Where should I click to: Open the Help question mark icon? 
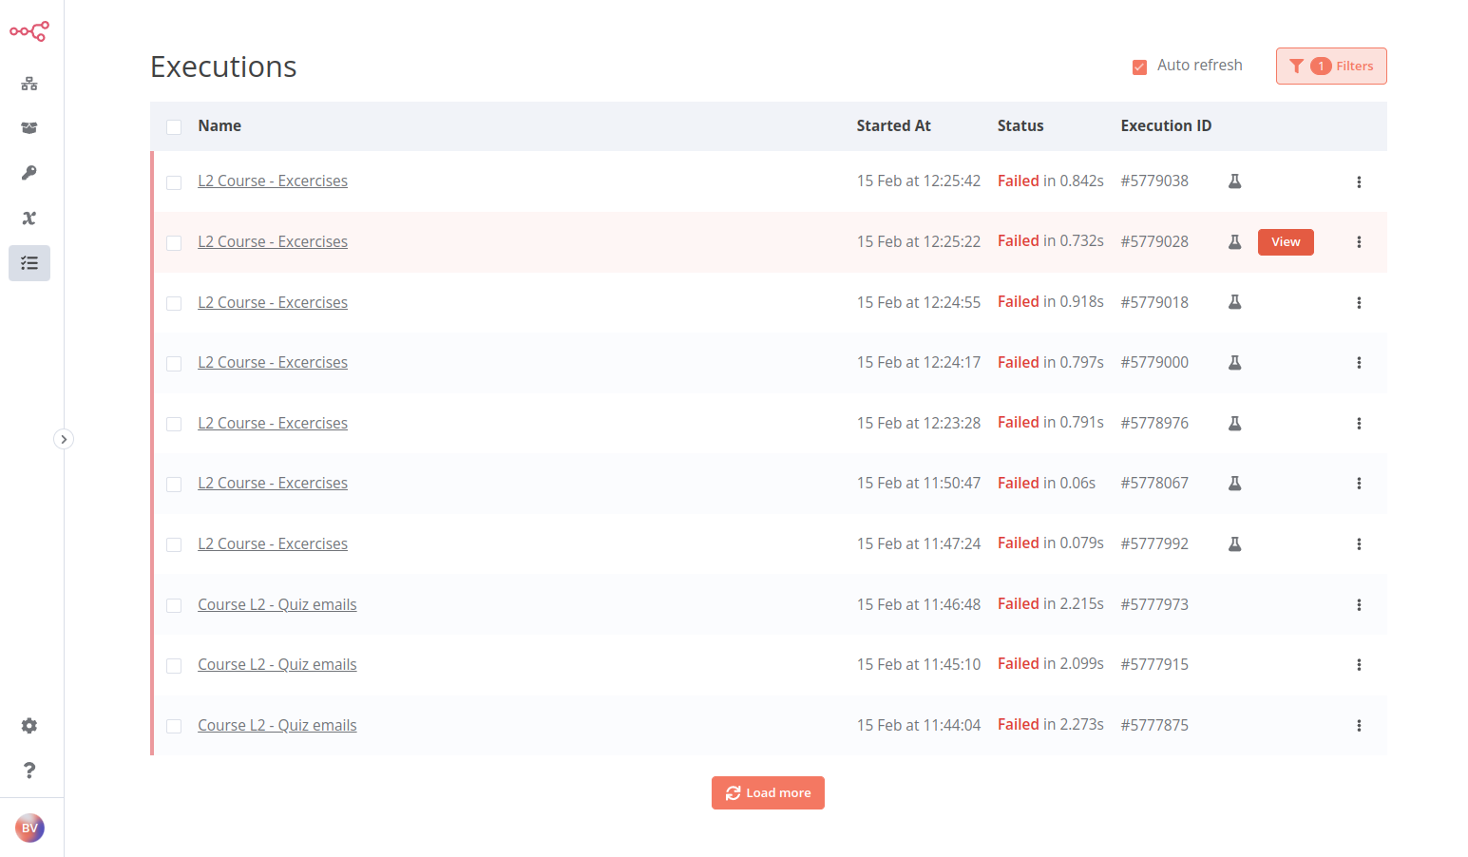coord(29,771)
